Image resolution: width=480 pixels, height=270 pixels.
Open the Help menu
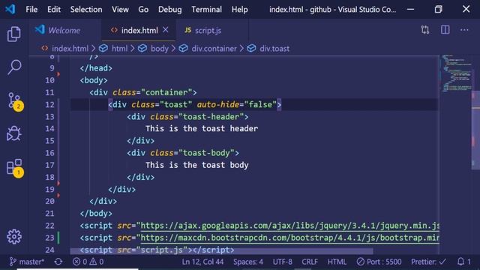240,10
